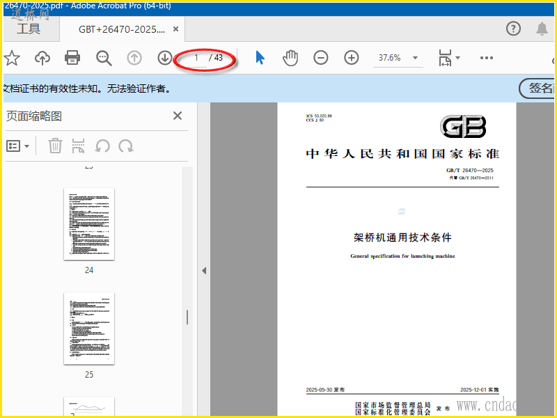Open more tools ellipsis menu

point(486,58)
